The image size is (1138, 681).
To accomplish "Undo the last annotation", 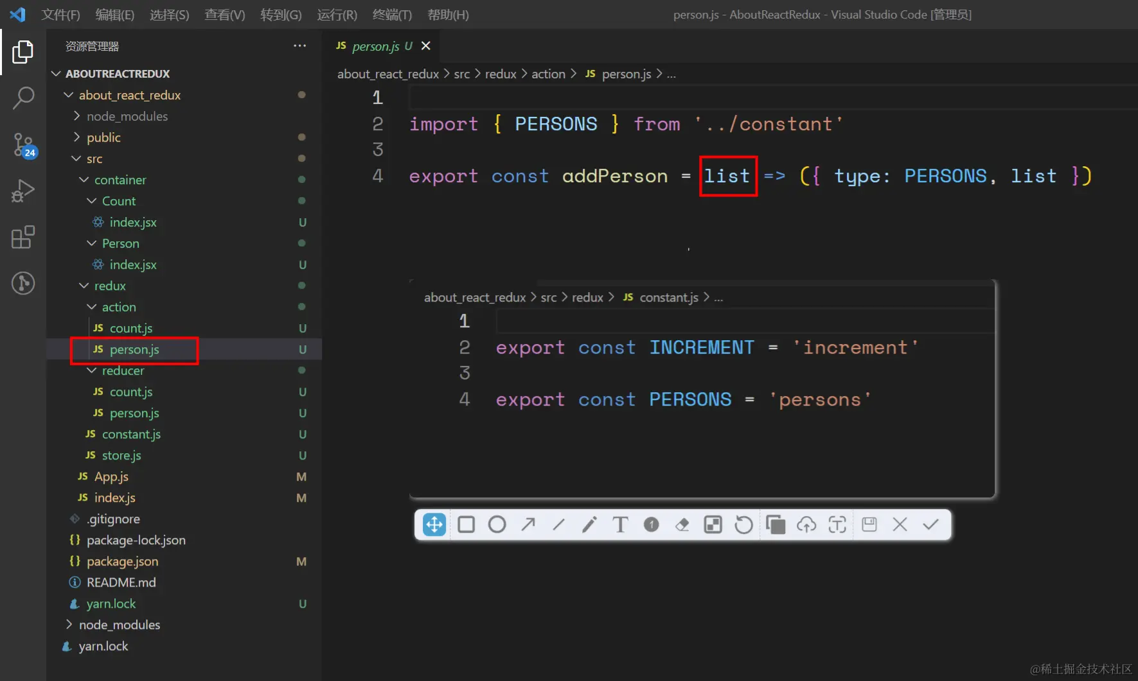I will click(x=743, y=524).
